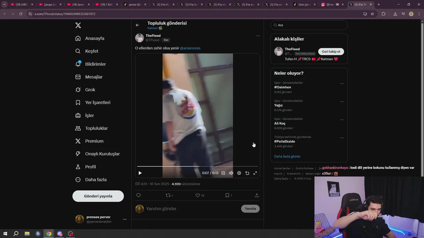The height and width of the screenshot is (238, 424).
Task: Open options for #PolisEkside trend
Action: pos(342,138)
